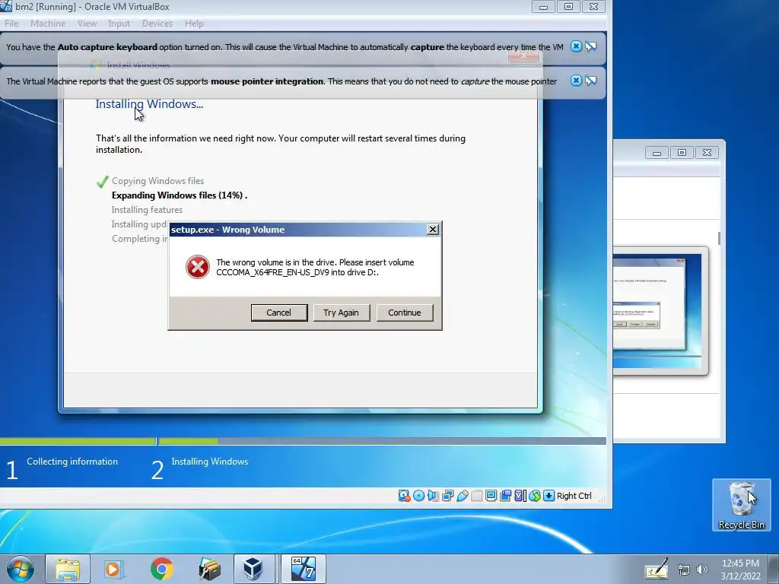Click the 'Installing Windows...' heading
This screenshot has width=779, height=584.
(x=149, y=103)
